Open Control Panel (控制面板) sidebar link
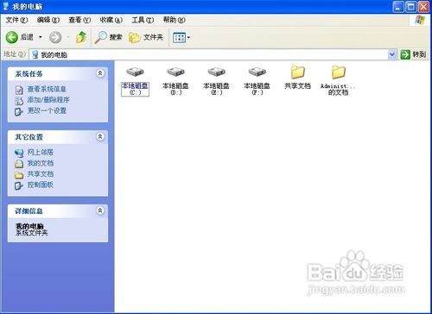This screenshot has height=314, width=432. [x=41, y=185]
